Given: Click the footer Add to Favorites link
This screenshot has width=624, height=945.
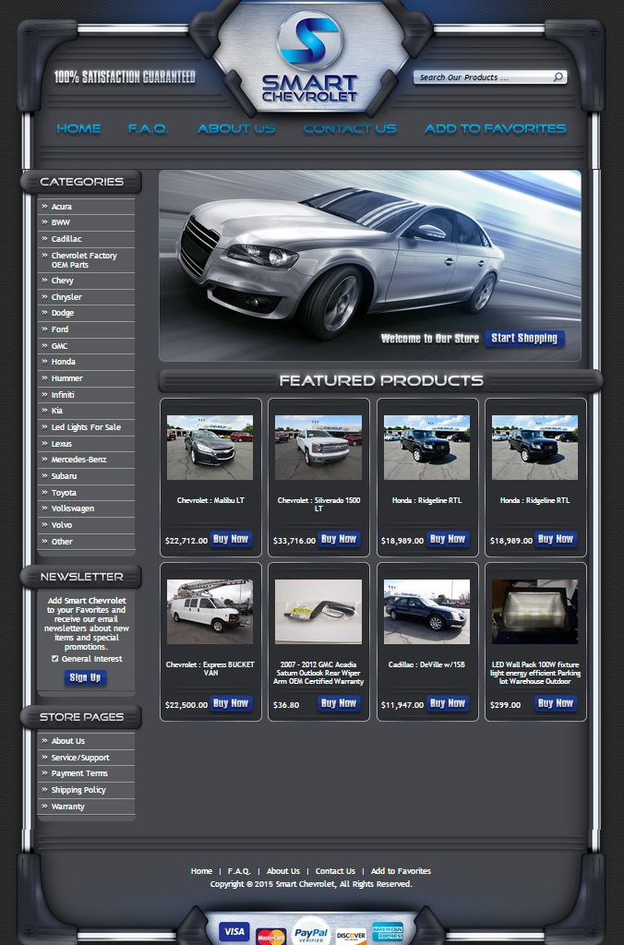Looking at the screenshot, I should pos(401,871).
